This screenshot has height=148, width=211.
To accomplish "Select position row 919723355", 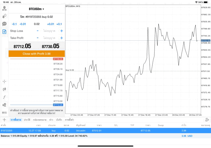I will tap(99, 130).
